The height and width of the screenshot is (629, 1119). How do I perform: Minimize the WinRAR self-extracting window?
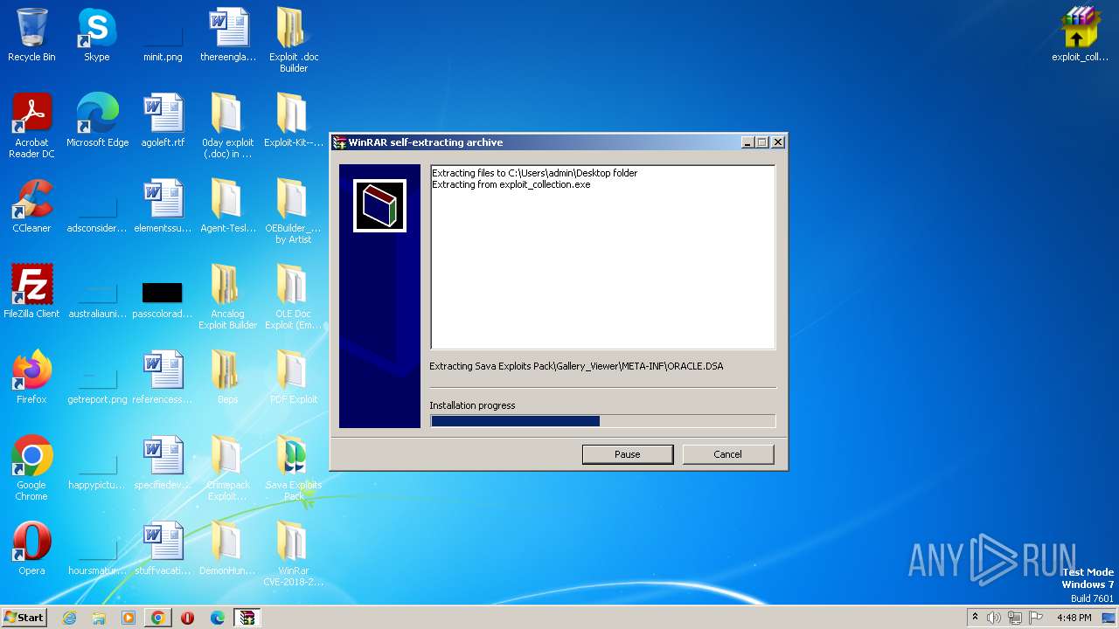(747, 142)
